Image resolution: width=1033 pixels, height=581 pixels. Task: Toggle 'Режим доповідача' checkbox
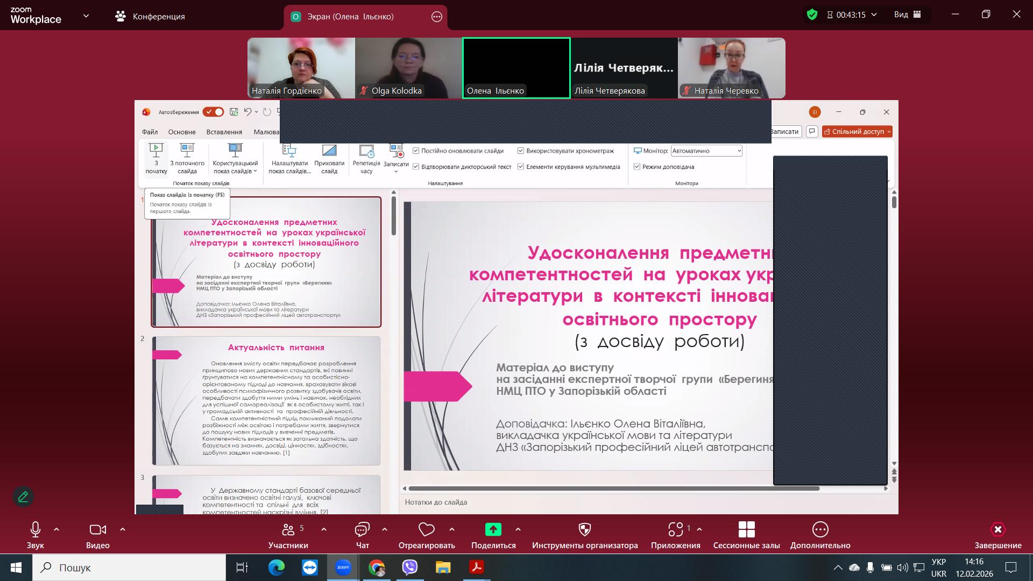pos(637,167)
